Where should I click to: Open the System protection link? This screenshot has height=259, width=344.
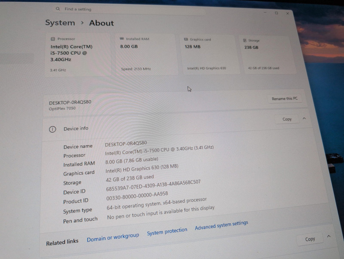(167, 231)
